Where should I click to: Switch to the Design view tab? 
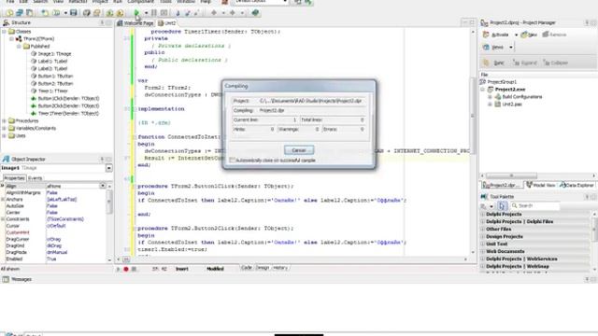click(263, 268)
